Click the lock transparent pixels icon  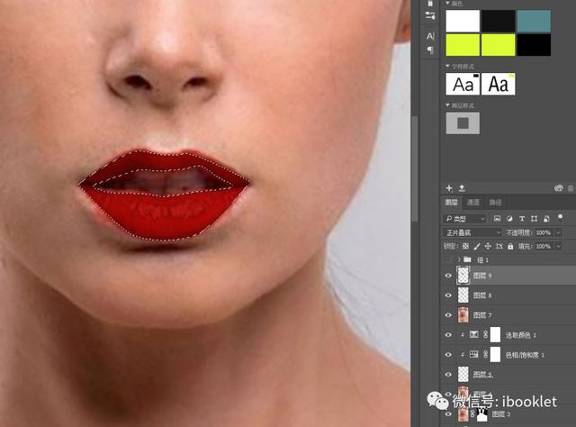point(465,247)
